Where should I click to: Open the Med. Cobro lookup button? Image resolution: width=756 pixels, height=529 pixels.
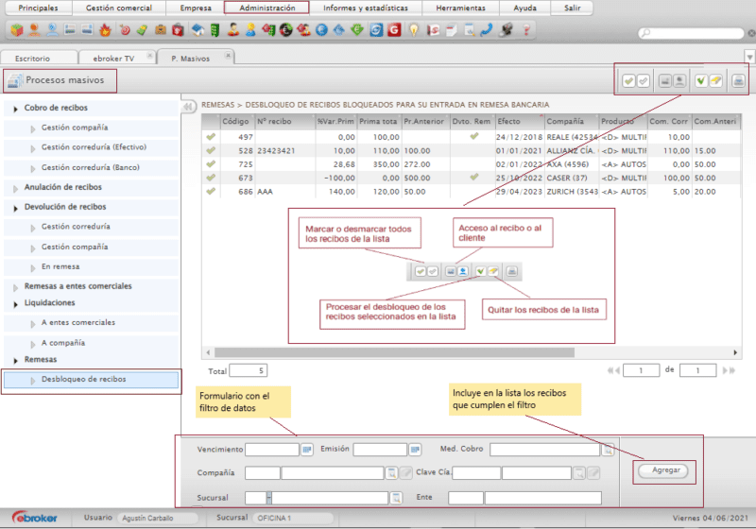609,450
